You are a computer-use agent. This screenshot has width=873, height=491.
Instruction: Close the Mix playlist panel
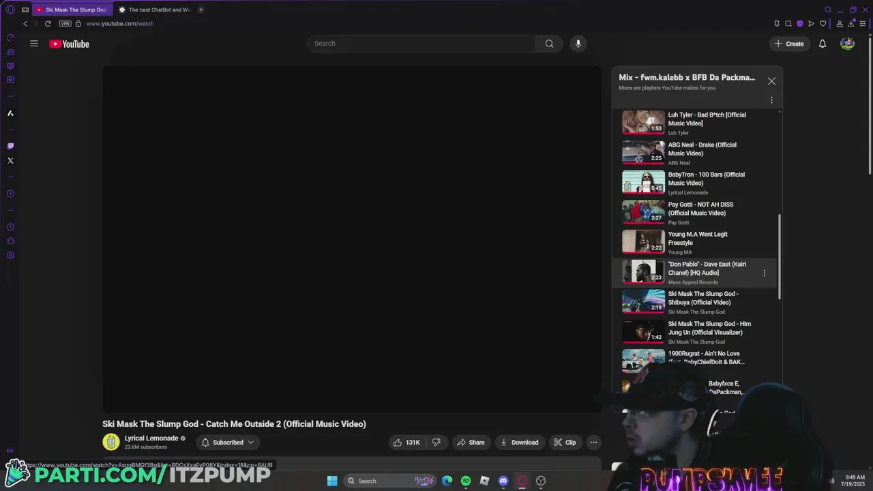[x=771, y=81]
